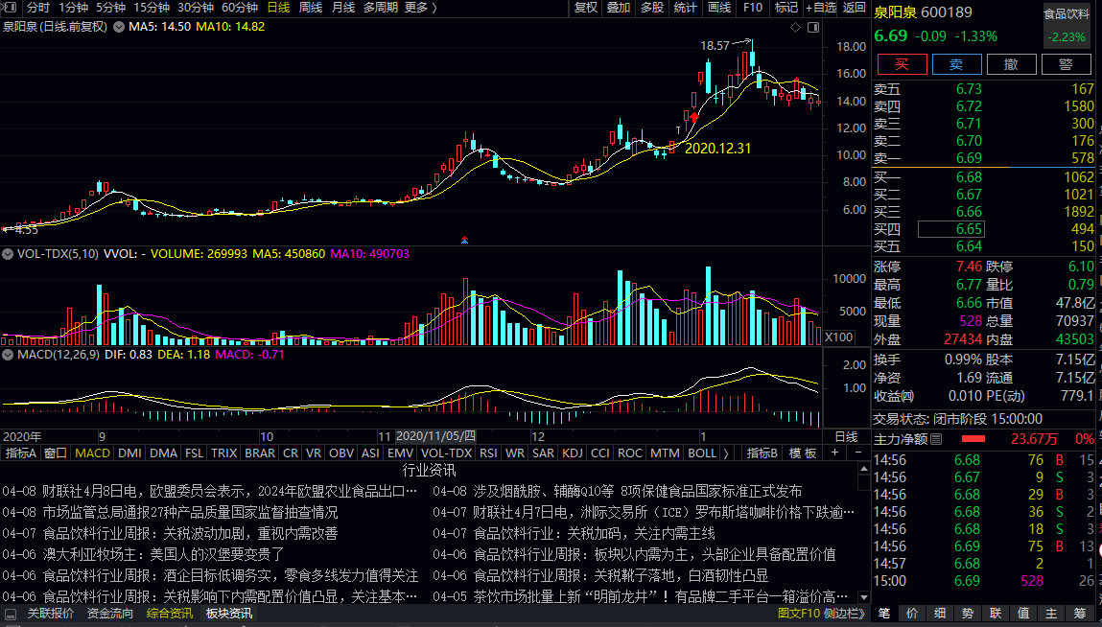Viewport: 1102px width, 627px height.
Task: Toggle the 侧边栏 sidebar link
Action: click(844, 614)
